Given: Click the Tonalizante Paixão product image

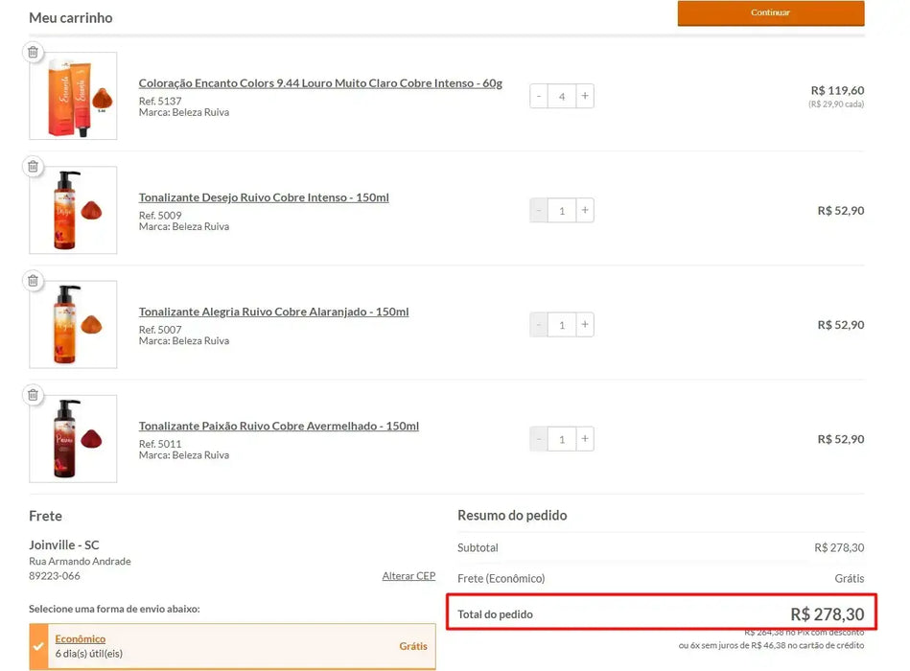Looking at the screenshot, I should coord(74,439).
